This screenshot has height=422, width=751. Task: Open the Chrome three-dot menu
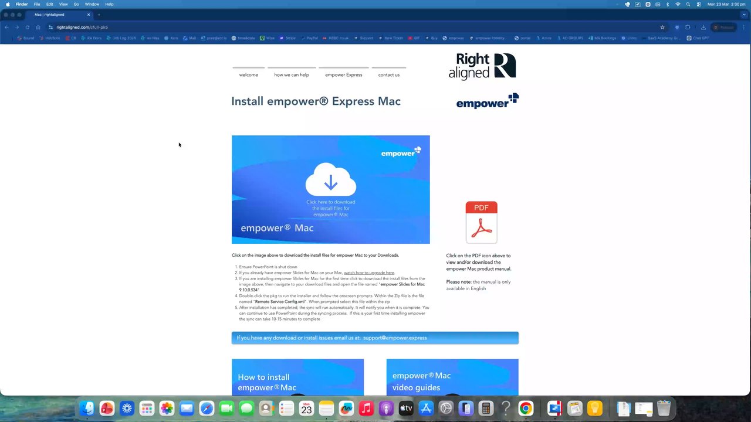[743, 27]
